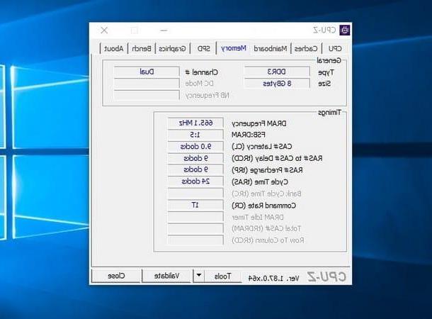The height and width of the screenshot is (319, 432).
Task: Click the 'General' group title
Action: pos(329,60)
